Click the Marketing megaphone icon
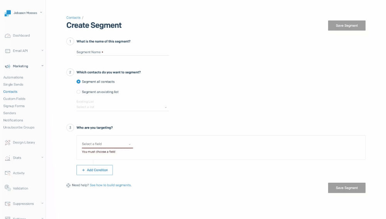Image resolution: width=386 pixels, height=219 pixels. coord(8,66)
